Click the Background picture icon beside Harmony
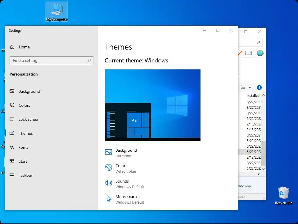This screenshot has height=224, width=298. click(109, 152)
